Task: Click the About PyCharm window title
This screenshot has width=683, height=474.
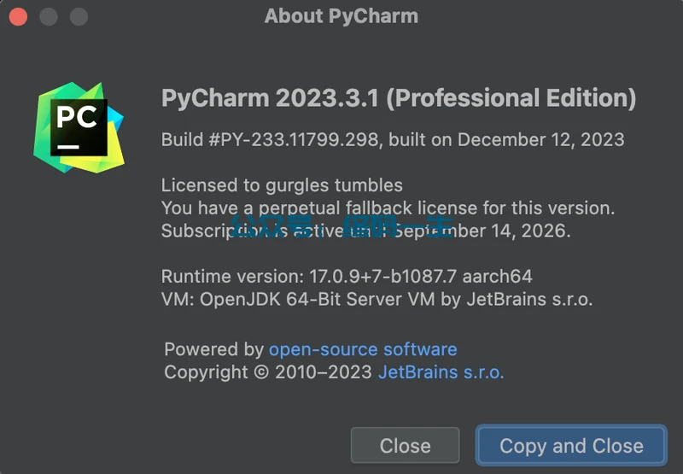Action: pos(341,16)
